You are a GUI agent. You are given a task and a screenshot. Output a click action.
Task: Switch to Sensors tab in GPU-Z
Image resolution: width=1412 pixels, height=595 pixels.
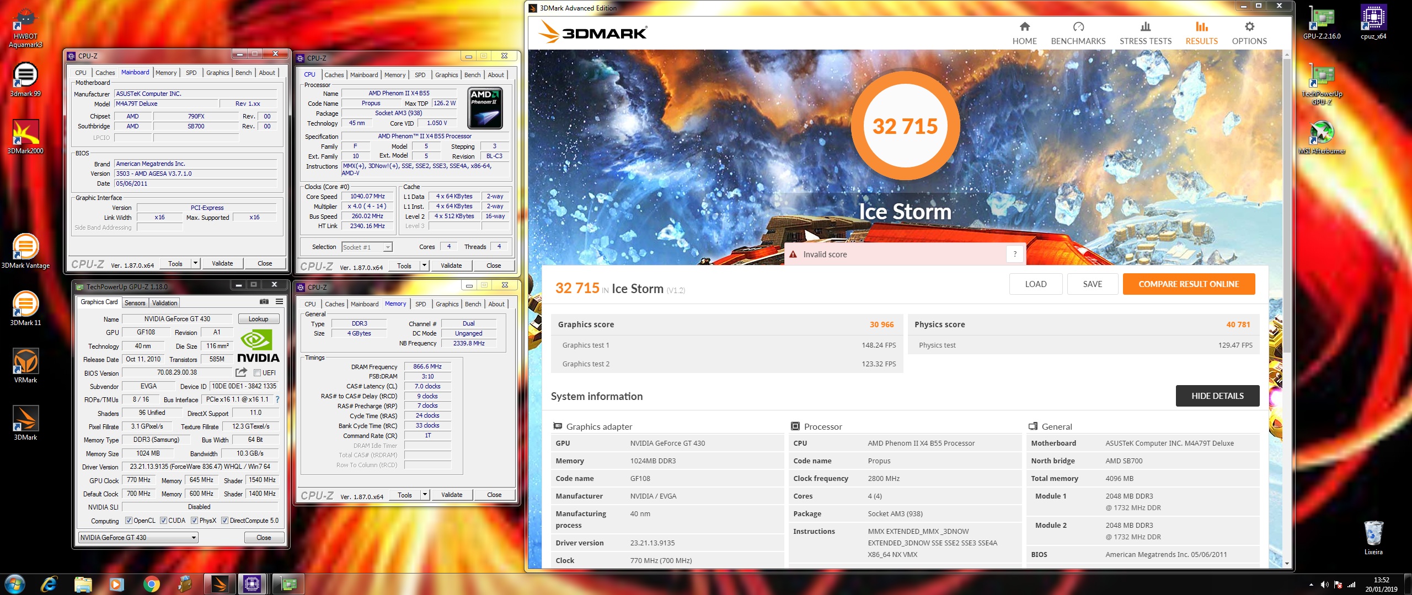point(135,302)
